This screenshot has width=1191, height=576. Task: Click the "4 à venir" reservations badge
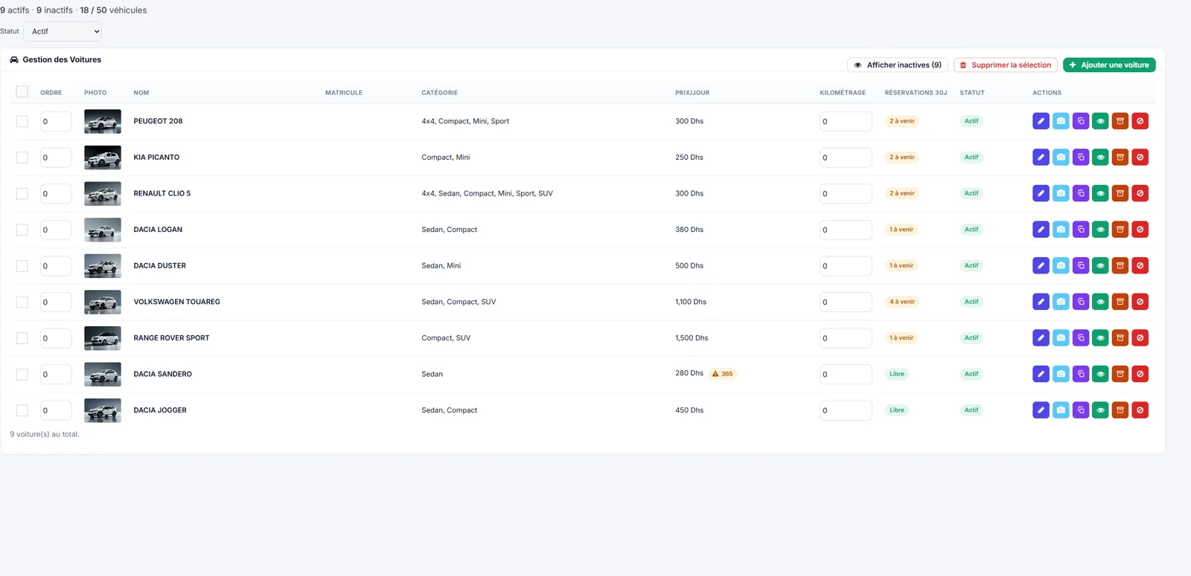pyautogui.click(x=901, y=302)
